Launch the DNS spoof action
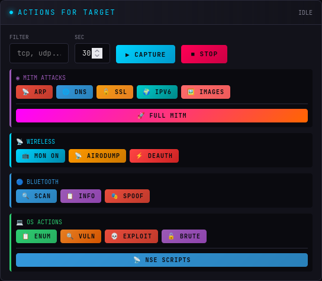The width and height of the screenshot is (322, 281). (75, 92)
